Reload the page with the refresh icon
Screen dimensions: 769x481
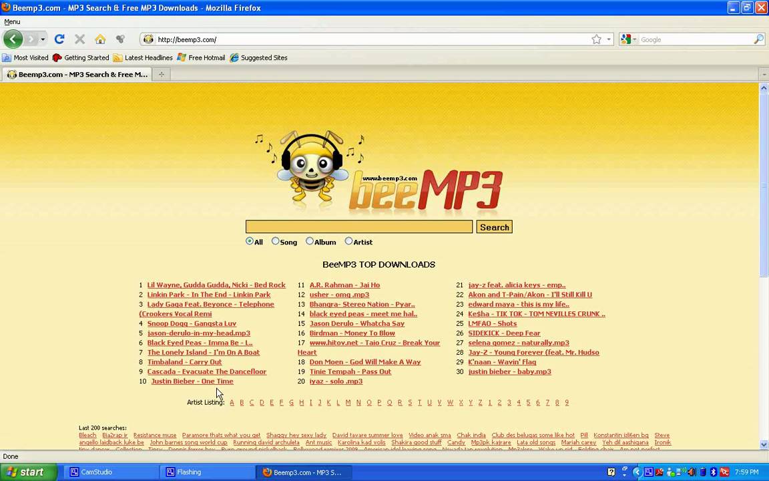(x=59, y=39)
